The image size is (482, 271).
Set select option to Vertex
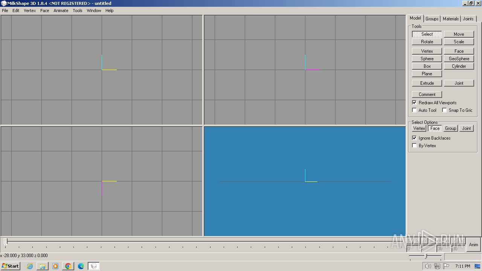pos(419,128)
